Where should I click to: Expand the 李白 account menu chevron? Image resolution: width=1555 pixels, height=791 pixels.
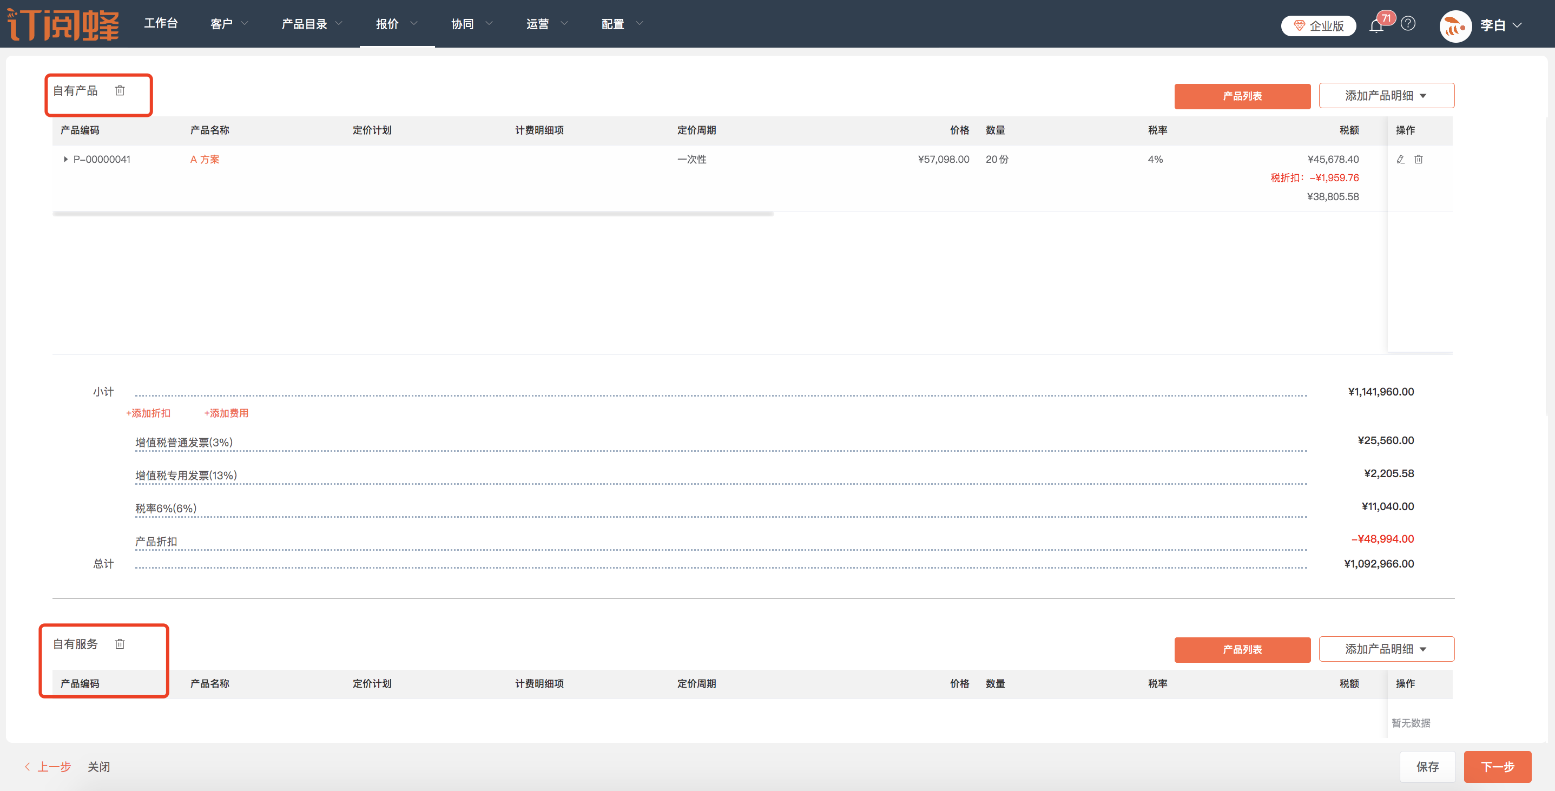[x=1518, y=25]
